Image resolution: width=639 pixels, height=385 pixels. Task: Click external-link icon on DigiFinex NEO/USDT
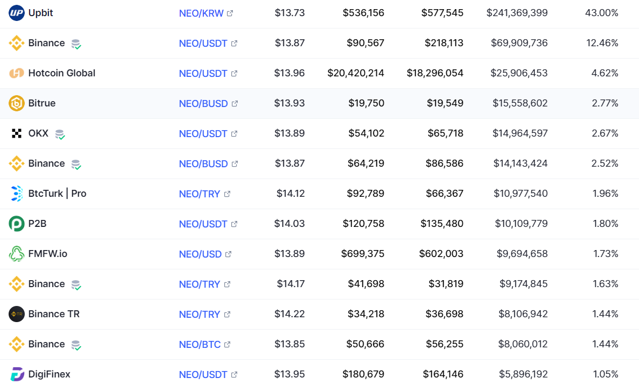point(234,374)
